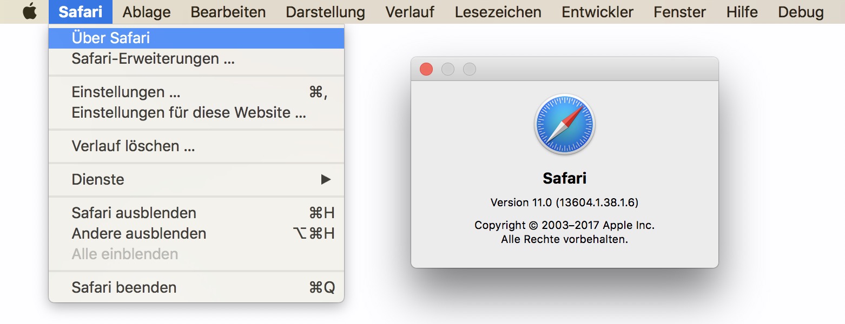845x324 pixels.
Task: Open Safari-Erweiterungen menu entry
Action: 153,58
